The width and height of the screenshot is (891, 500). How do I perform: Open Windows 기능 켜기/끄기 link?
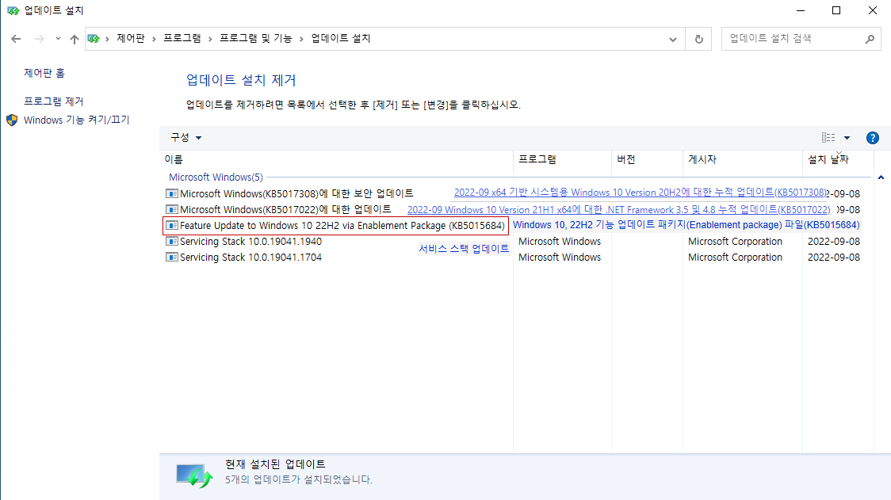pos(77,120)
